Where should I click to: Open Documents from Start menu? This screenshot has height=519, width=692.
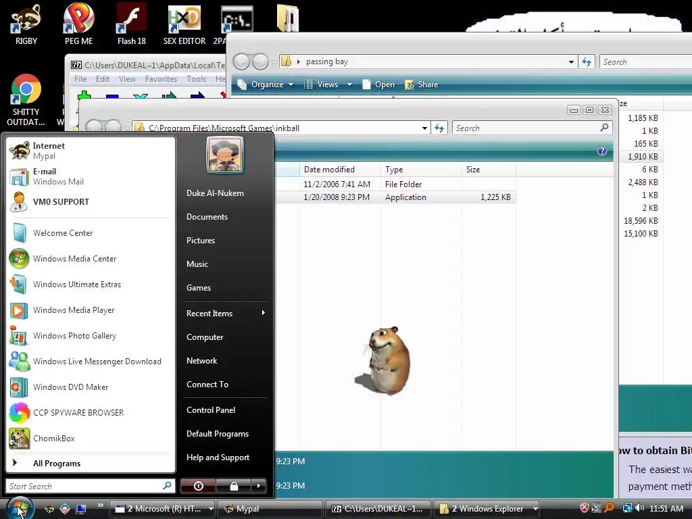pos(207,217)
